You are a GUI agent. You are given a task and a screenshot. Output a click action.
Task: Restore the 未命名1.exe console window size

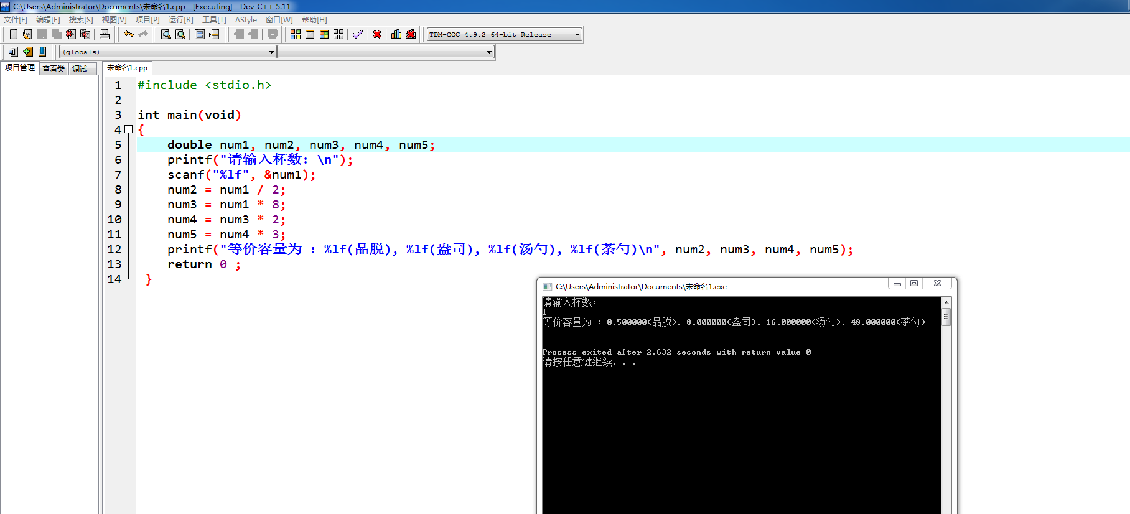(914, 284)
